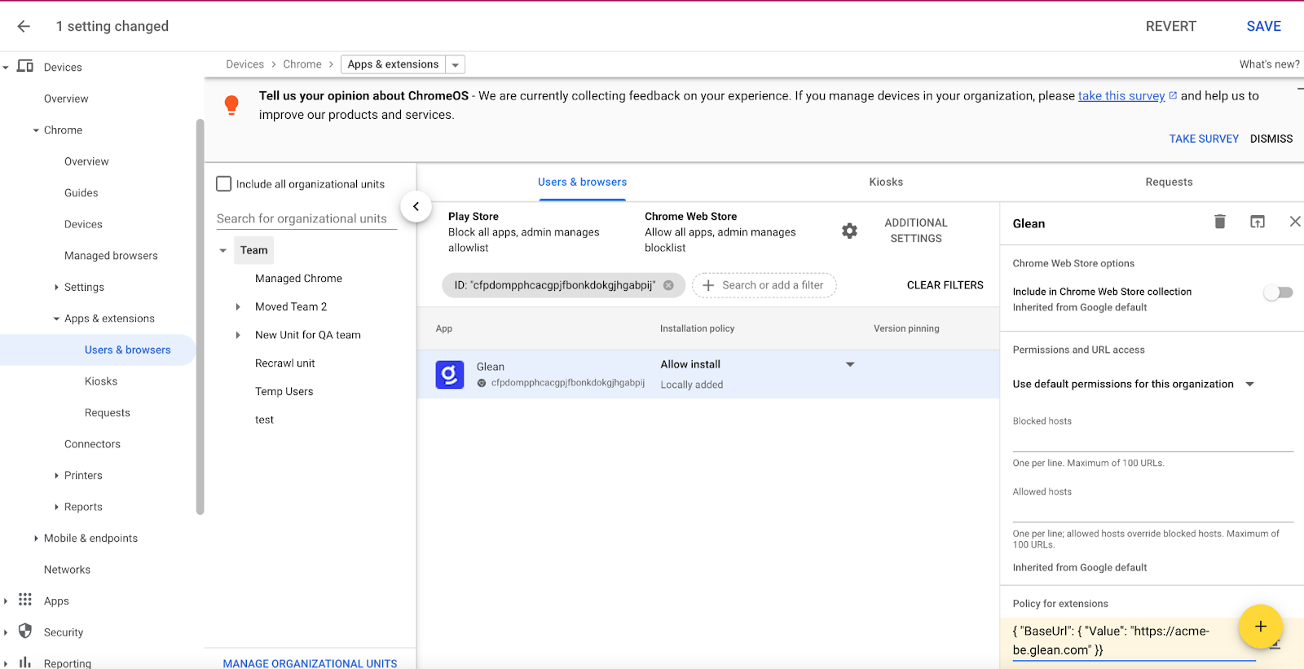
Task: Switch to the Requests tab
Action: click(x=1169, y=182)
